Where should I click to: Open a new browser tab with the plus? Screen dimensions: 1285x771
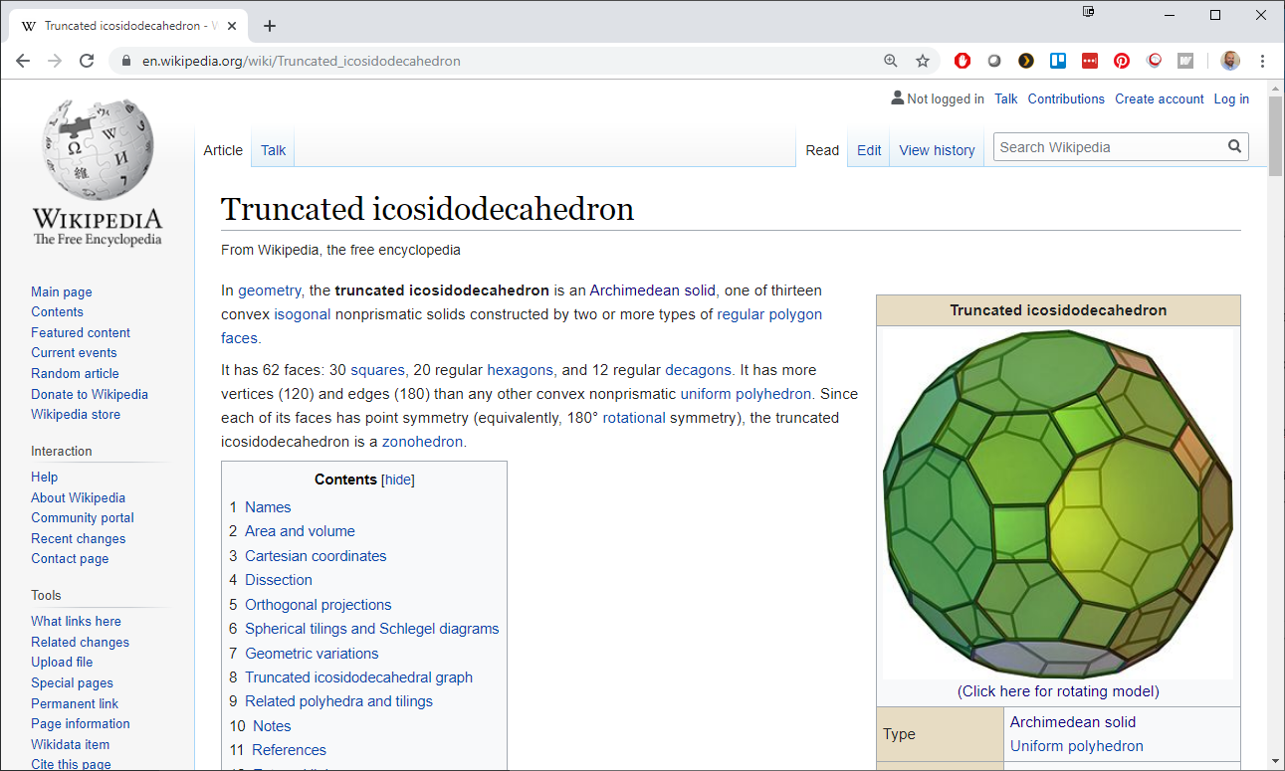[269, 26]
